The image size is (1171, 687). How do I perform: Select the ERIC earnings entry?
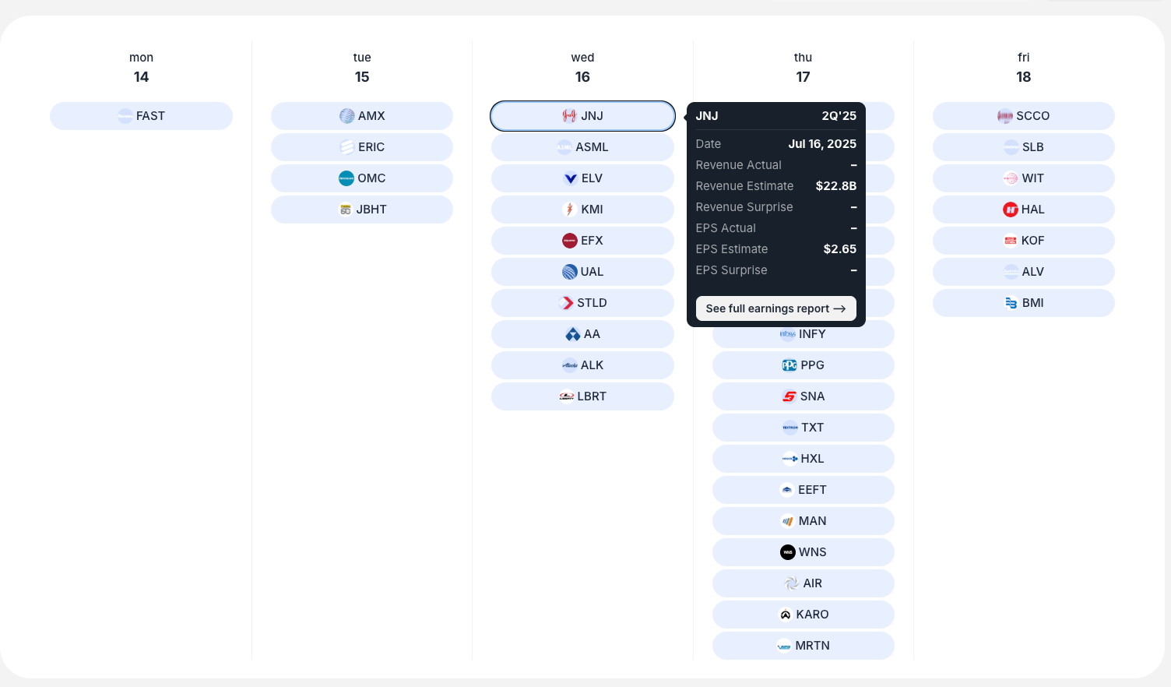coord(362,147)
